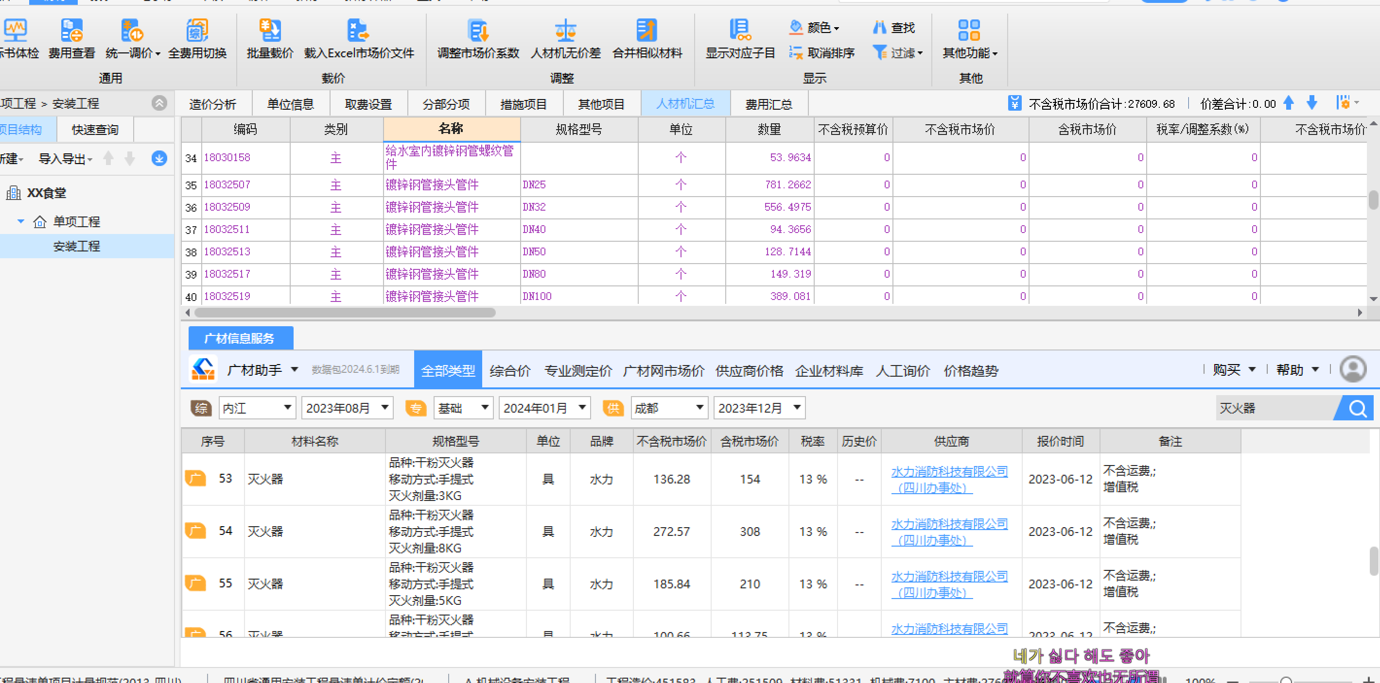Viewport: 1380px width, 683px height.
Task: Click the user avatar icon
Action: 1353,369
